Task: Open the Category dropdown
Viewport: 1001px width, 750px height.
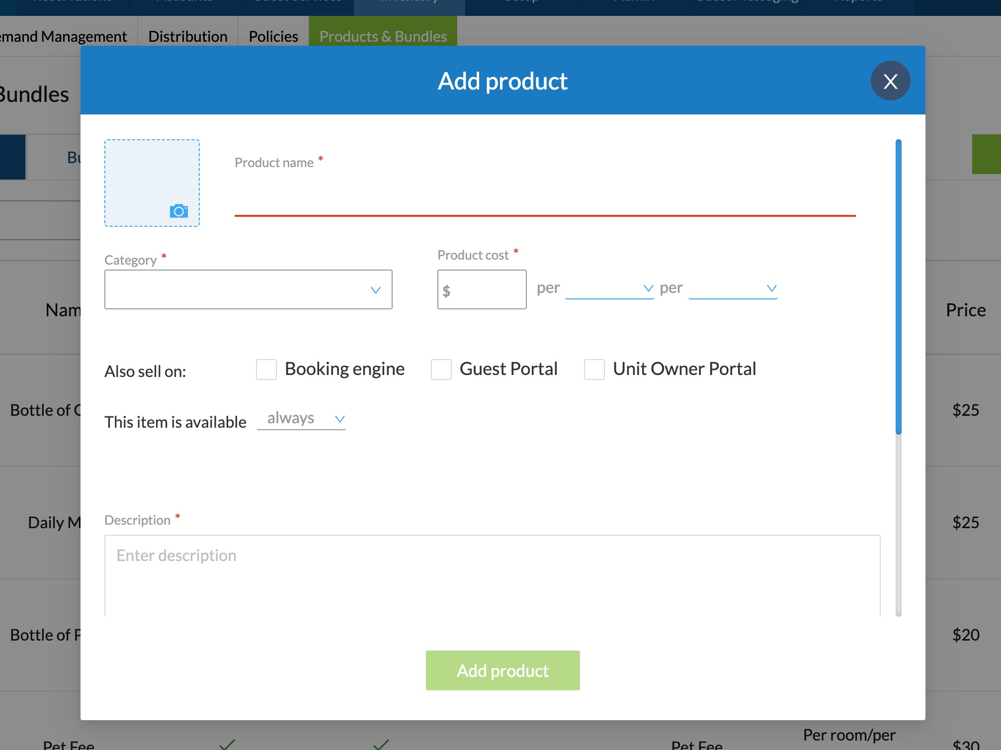Action: [x=248, y=289]
